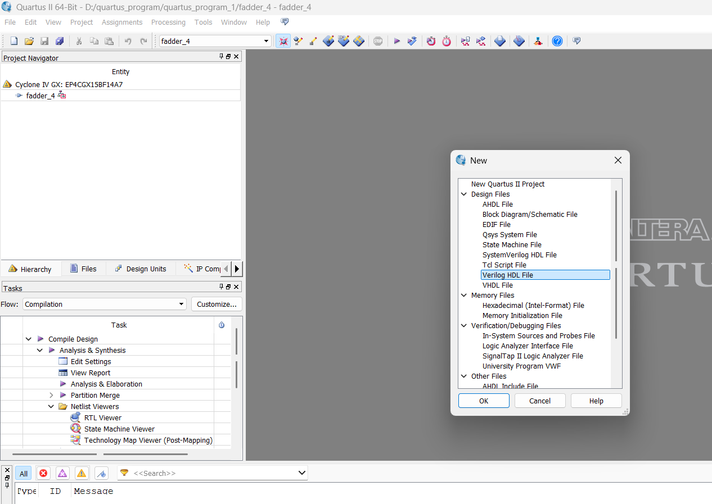Collapse the Compile Design task
The height and width of the screenshot is (504, 712).
pyautogui.click(x=29, y=339)
